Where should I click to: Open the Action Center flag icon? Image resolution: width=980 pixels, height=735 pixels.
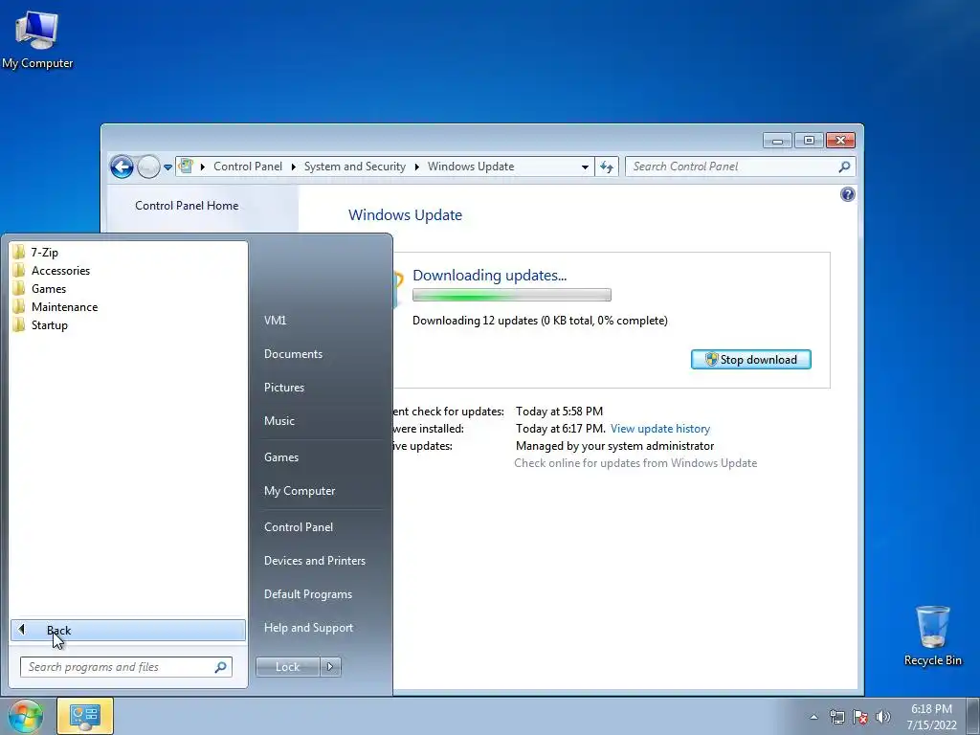[x=860, y=717]
